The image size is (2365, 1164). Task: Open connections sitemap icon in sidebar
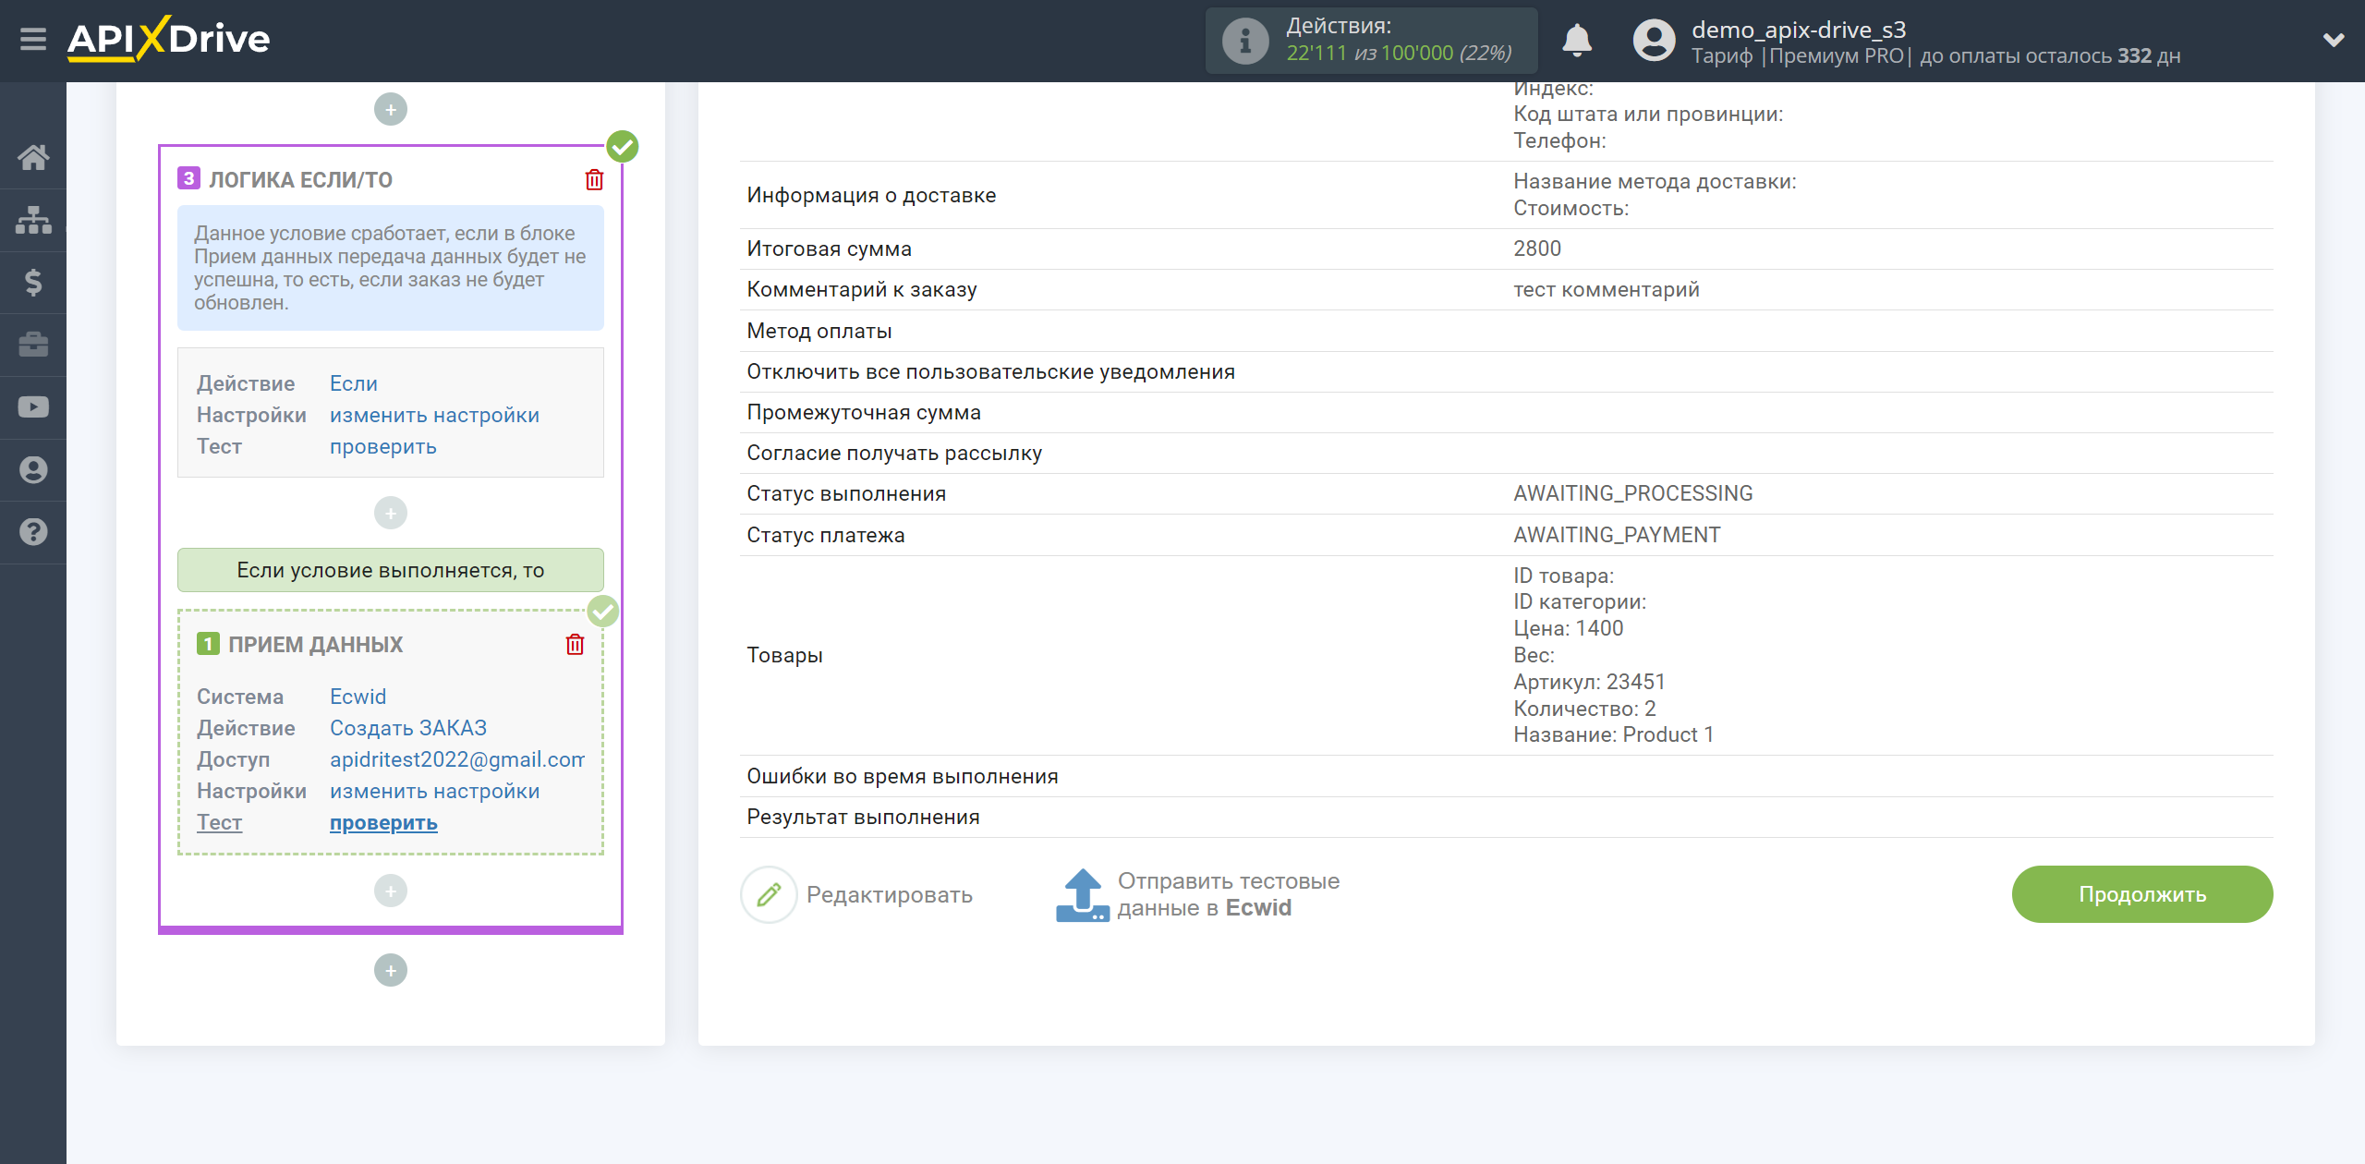coord(33,220)
